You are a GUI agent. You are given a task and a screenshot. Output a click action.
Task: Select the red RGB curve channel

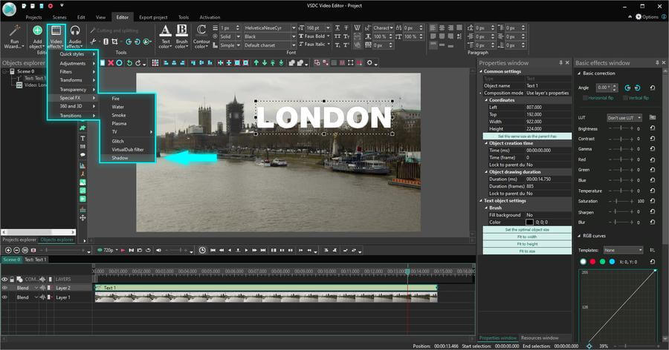pyautogui.click(x=592, y=262)
